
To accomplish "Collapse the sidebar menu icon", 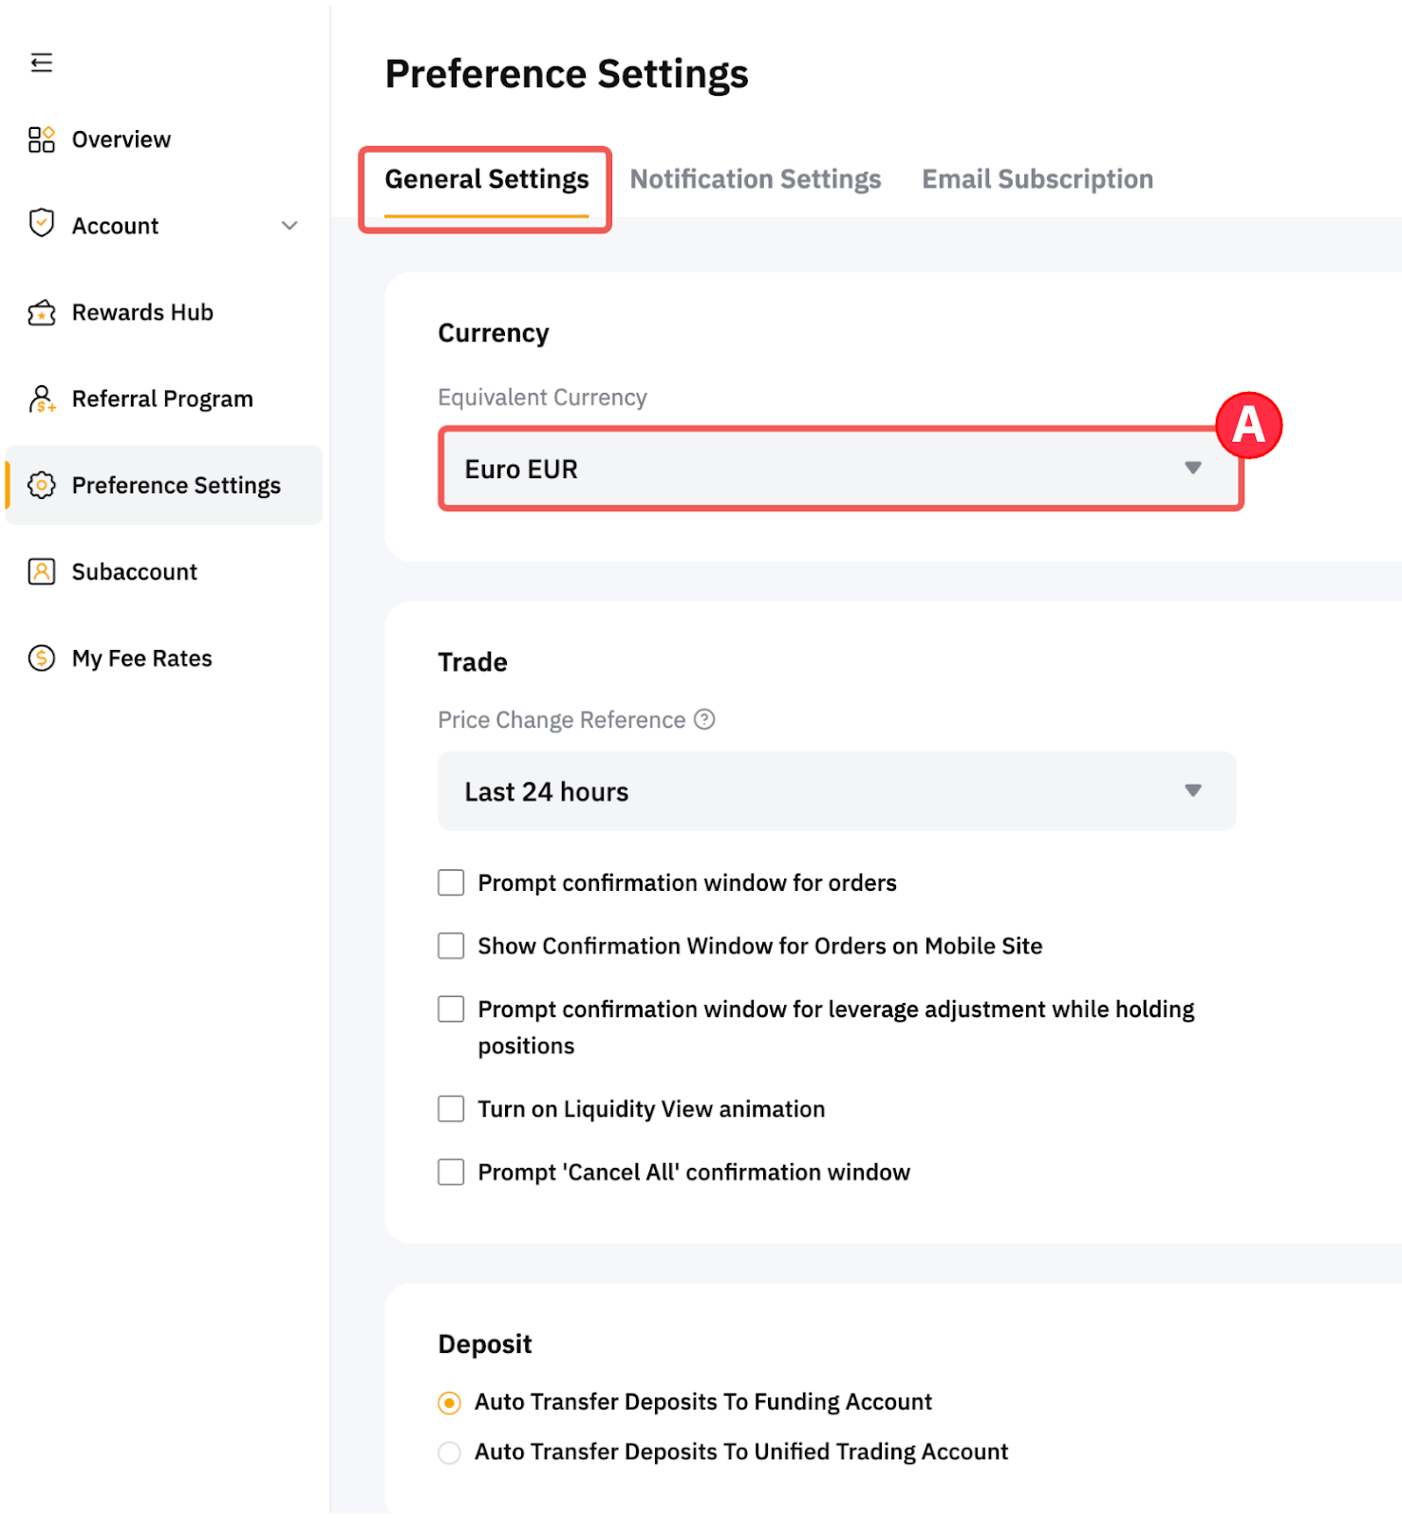I will point(41,63).
